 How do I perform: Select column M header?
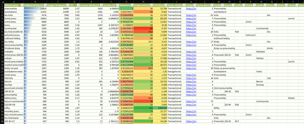click(x=218, y=2)
